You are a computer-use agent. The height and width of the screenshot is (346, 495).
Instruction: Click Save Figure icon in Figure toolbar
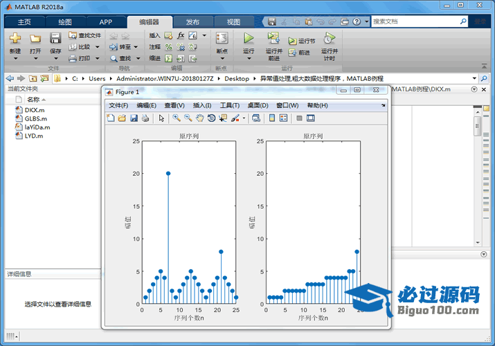(134, 118)
